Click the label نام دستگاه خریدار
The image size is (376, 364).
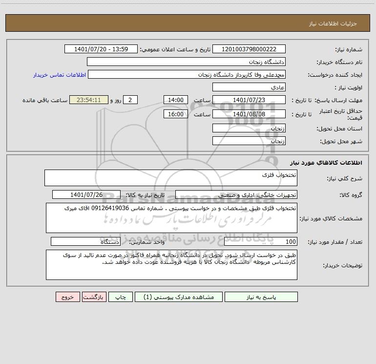pyautogui.click(x=339, y=62)
